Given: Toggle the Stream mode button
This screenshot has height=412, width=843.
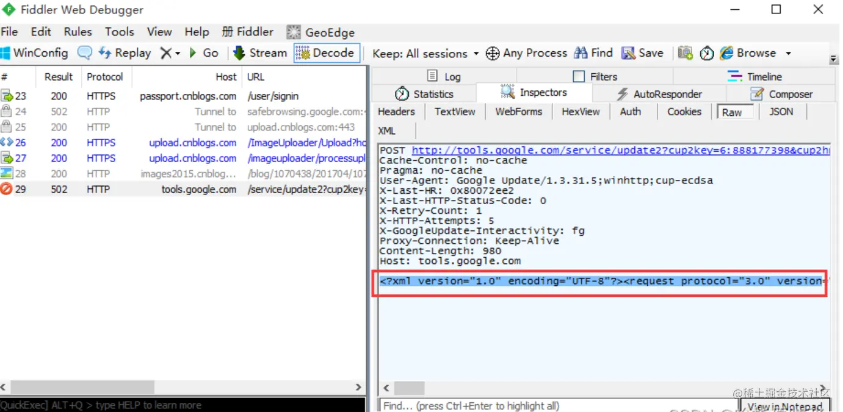Looking at the screenshot, I should pyautogui.click(x=260, y=53).
